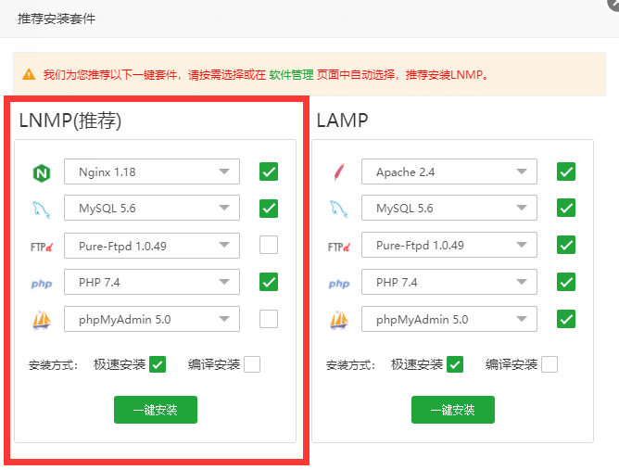Uncheck Pure-Ftpd 1.0.49 in LAMP
The height and width of the screenshot is (470, 619).
(x=566, y=245)
